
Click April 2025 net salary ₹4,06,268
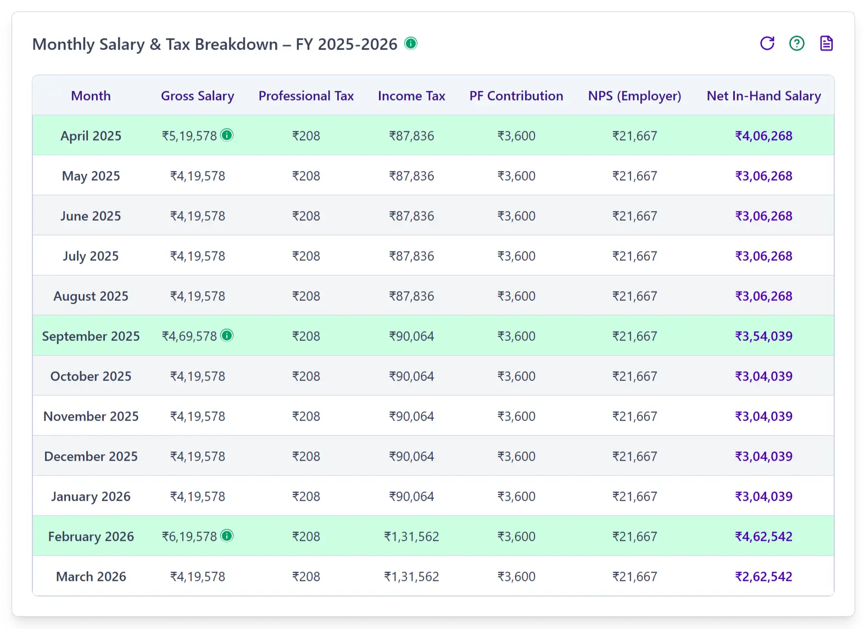coord(763,136)
